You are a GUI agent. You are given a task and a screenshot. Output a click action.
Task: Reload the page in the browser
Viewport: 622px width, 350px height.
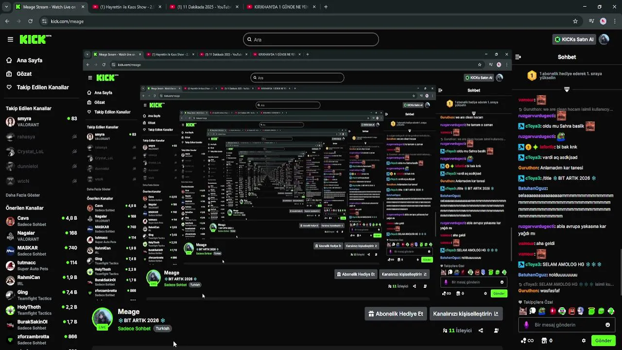tap(31, 21)
